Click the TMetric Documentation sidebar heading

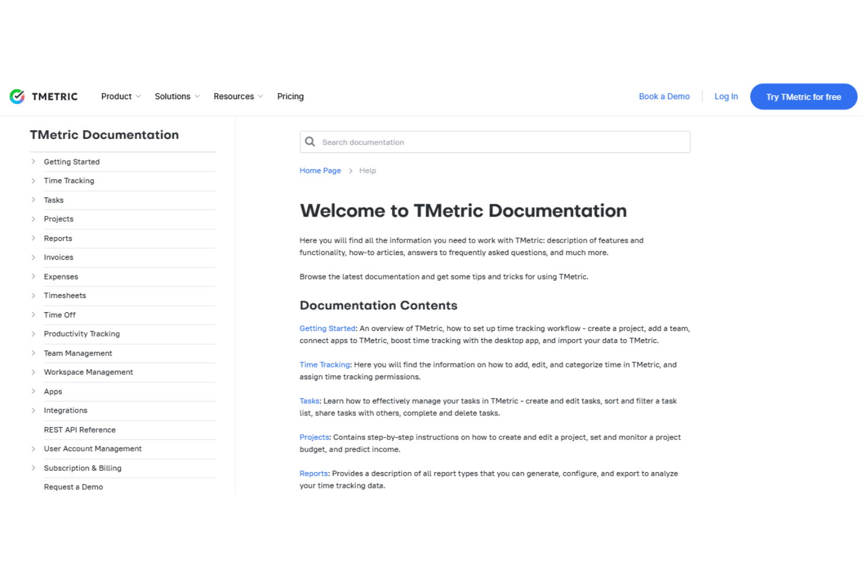[104, 135]
